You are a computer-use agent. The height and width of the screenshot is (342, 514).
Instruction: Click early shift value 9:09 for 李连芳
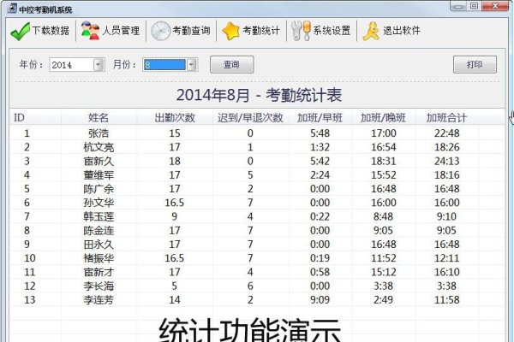(x=320, y=300)
